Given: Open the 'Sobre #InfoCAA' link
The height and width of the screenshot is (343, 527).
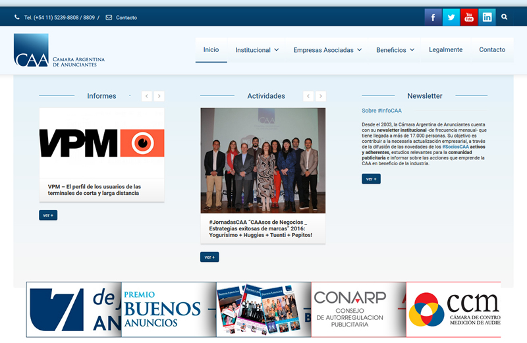Looking at the screenshot, I should tap(381, 111).
